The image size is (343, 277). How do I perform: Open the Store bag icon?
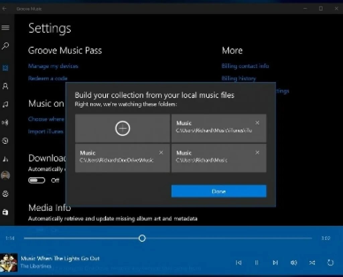5,212
